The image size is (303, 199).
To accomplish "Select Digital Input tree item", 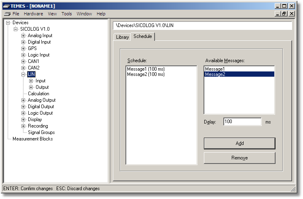I will (39, 42).
